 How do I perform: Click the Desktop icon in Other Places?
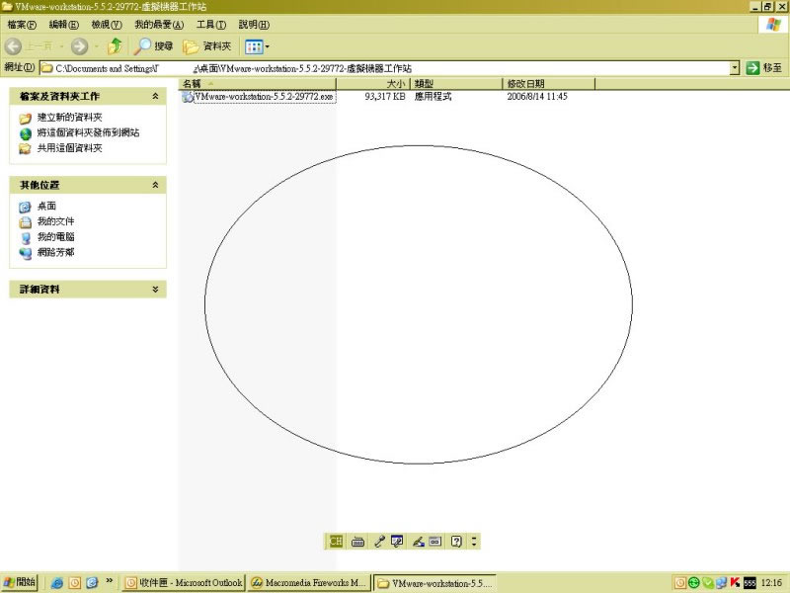[x=26, y=207]
